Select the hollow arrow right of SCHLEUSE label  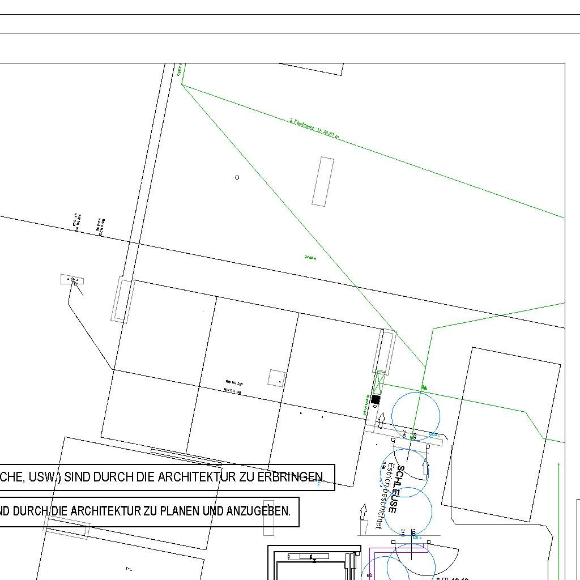click(x=425, y=467)
